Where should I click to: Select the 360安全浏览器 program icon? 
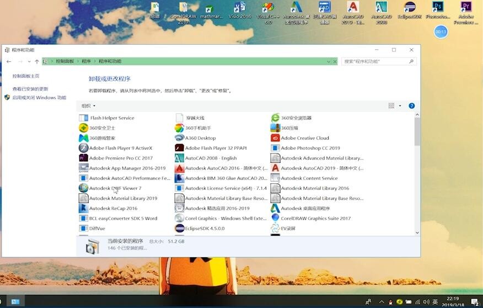275,118
